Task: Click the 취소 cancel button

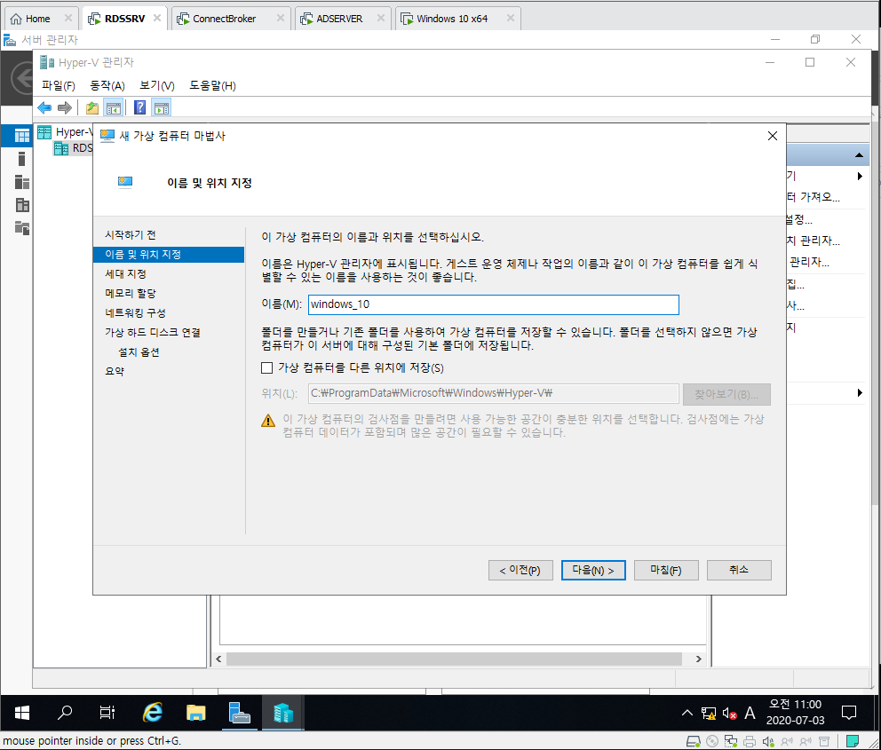Action: point(739,570)
